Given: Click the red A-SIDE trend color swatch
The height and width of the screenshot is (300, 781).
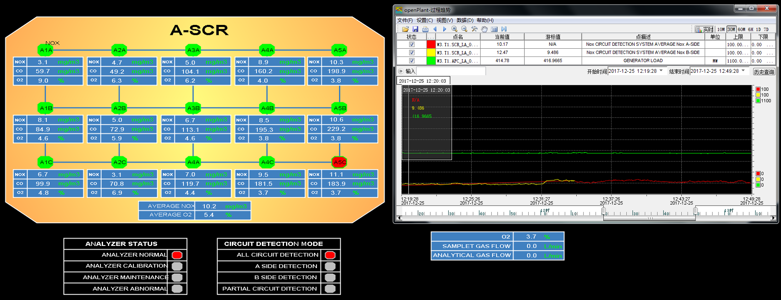Looking at the screenshot, I should point(431,45).
